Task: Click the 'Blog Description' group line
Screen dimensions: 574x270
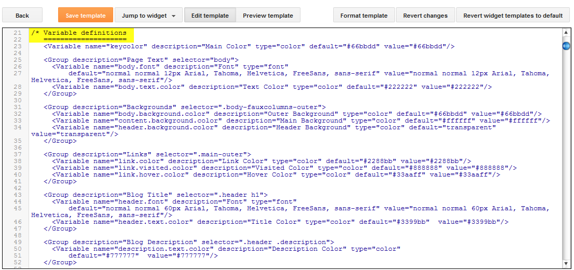Action: pos(189,242)
